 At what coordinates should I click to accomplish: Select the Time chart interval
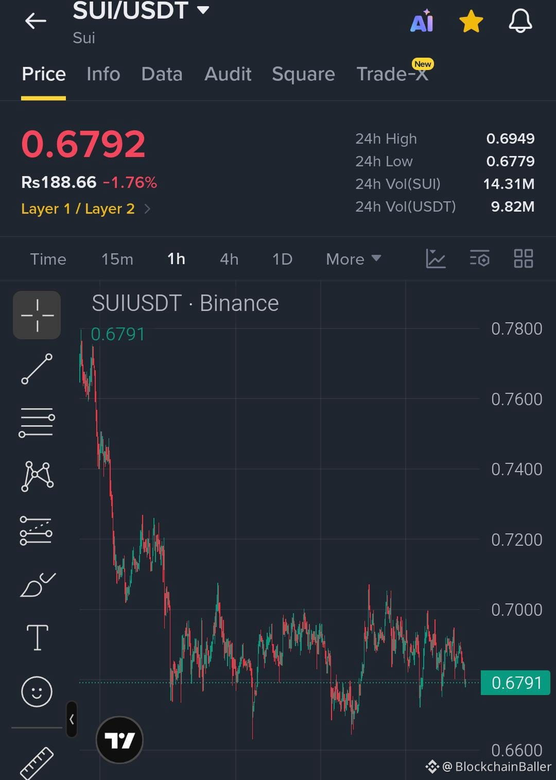click(48, 259)
